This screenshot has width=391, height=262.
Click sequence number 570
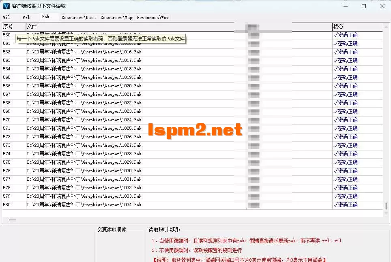7,120
